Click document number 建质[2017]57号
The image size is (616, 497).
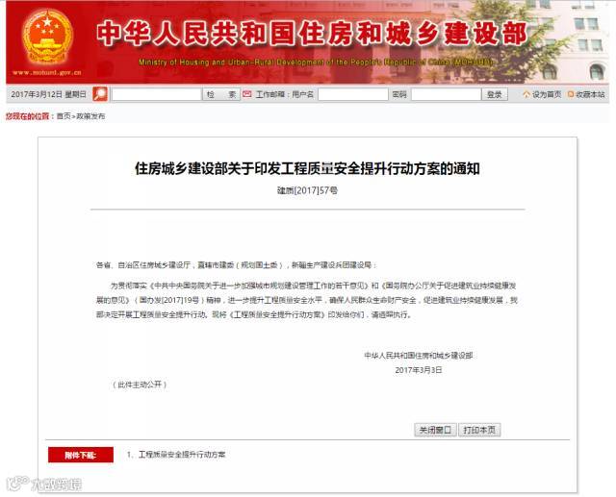(x=308, y=190)
